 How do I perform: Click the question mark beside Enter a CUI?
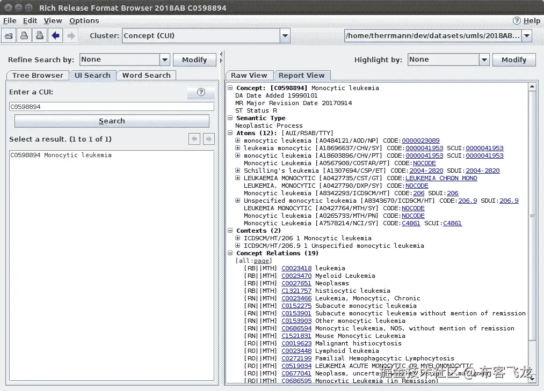click(x=201, y=92)
